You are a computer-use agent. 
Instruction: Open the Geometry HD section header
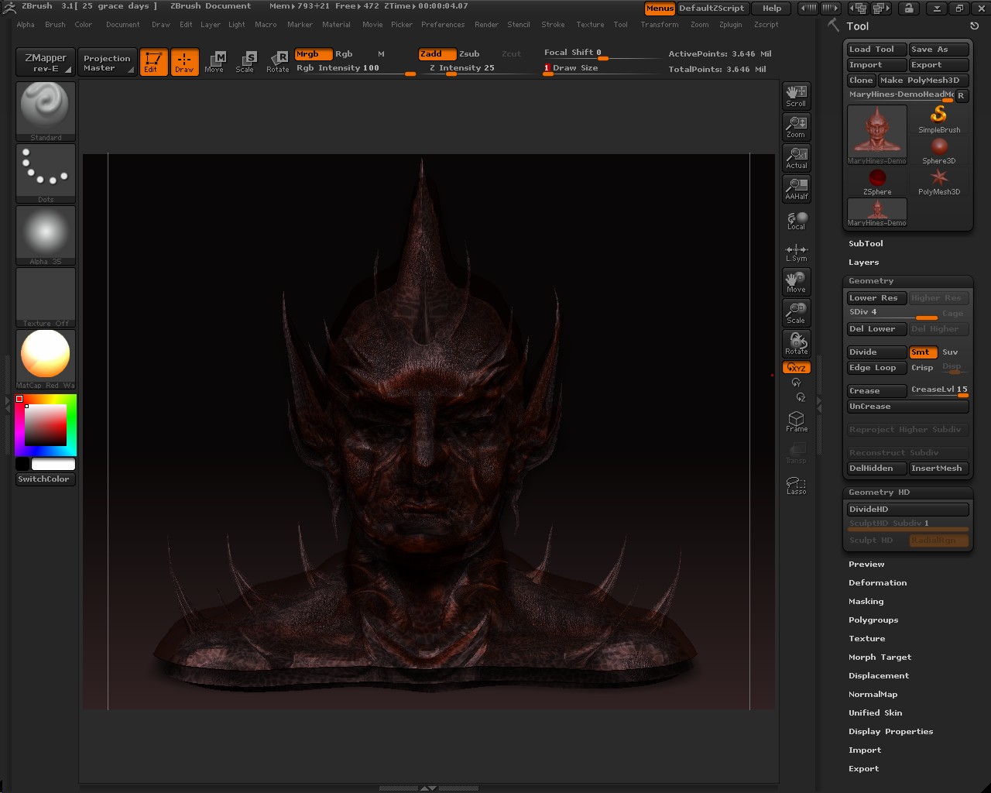click(879, 492)
